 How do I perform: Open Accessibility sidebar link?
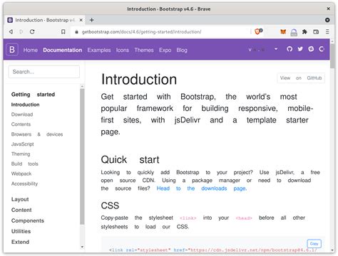[24, 183]
